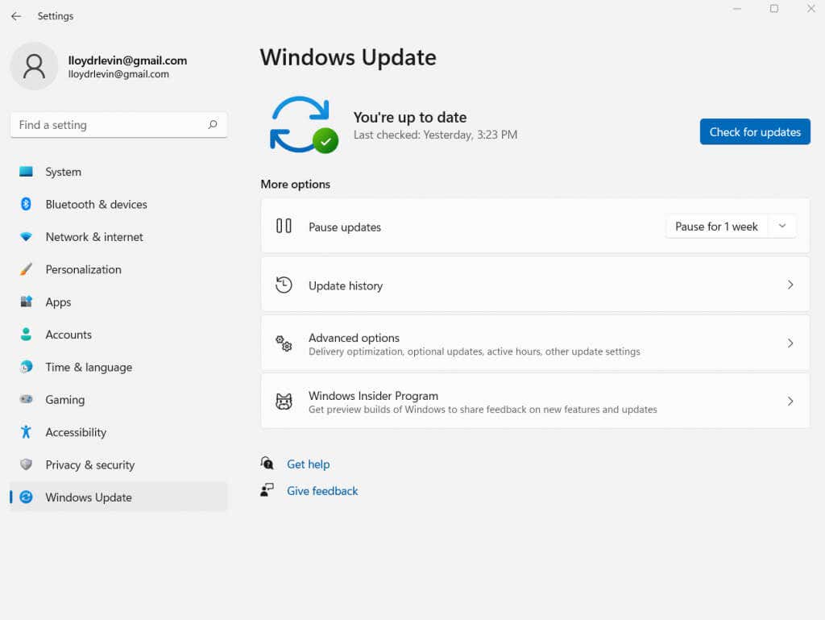Navigate to Accounts settings
Screen dimensions: 825x620
[118, 335]
